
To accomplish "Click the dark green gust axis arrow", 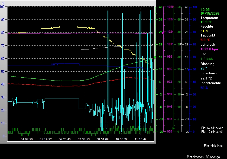I will 174,128.
